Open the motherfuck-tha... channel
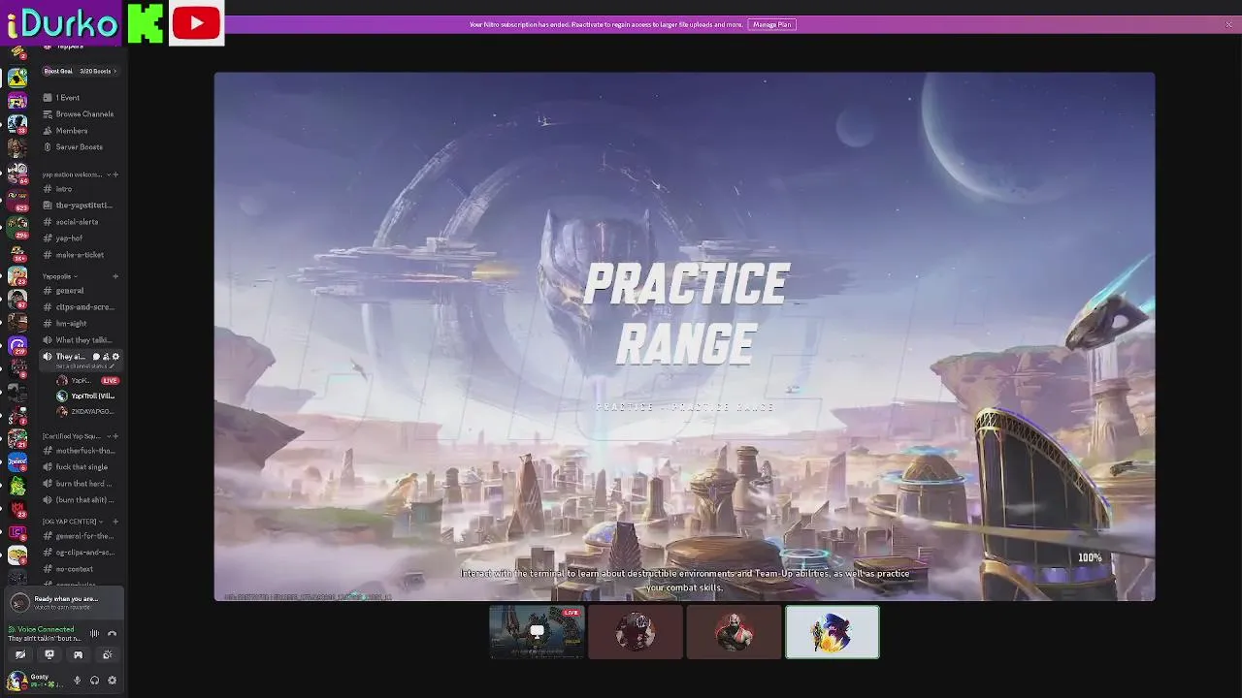This screenshot has width=1242, height=698. pyautogui.click(x=82, y=451)
